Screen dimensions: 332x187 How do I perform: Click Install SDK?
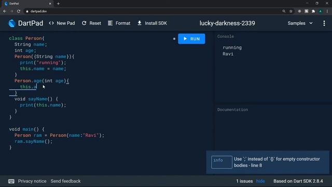pos(152,23)
